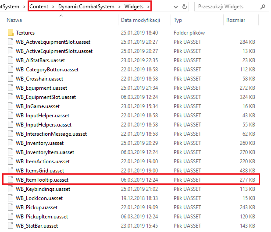Go to DynamicCombatSystem in the breadcrumb
271x232 pixels.
tap(91, 7)
